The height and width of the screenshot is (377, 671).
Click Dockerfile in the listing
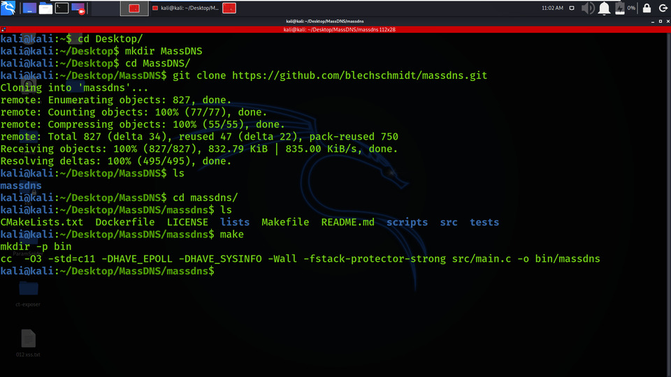[125, 222]
